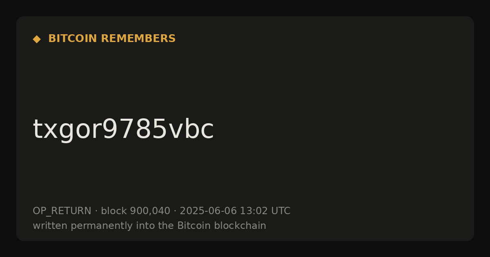This screenshot has width=490, height=257.
Task: Open the block 900,040 reference
Action: [x=136, y=211]
